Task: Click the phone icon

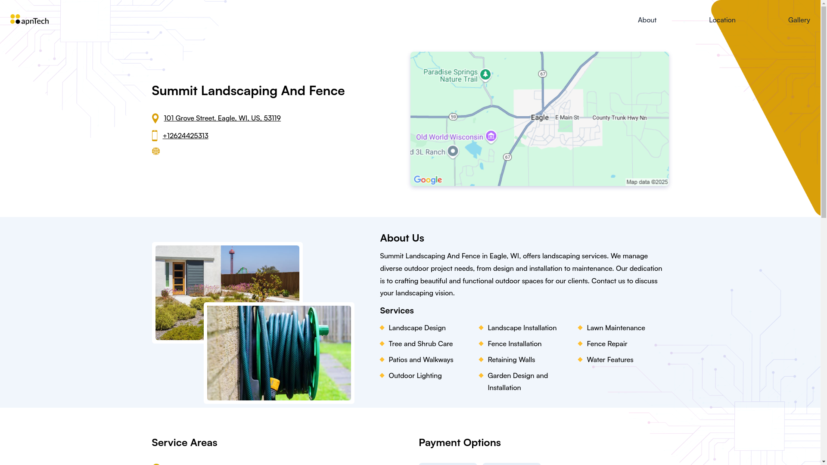Action: 155,136
